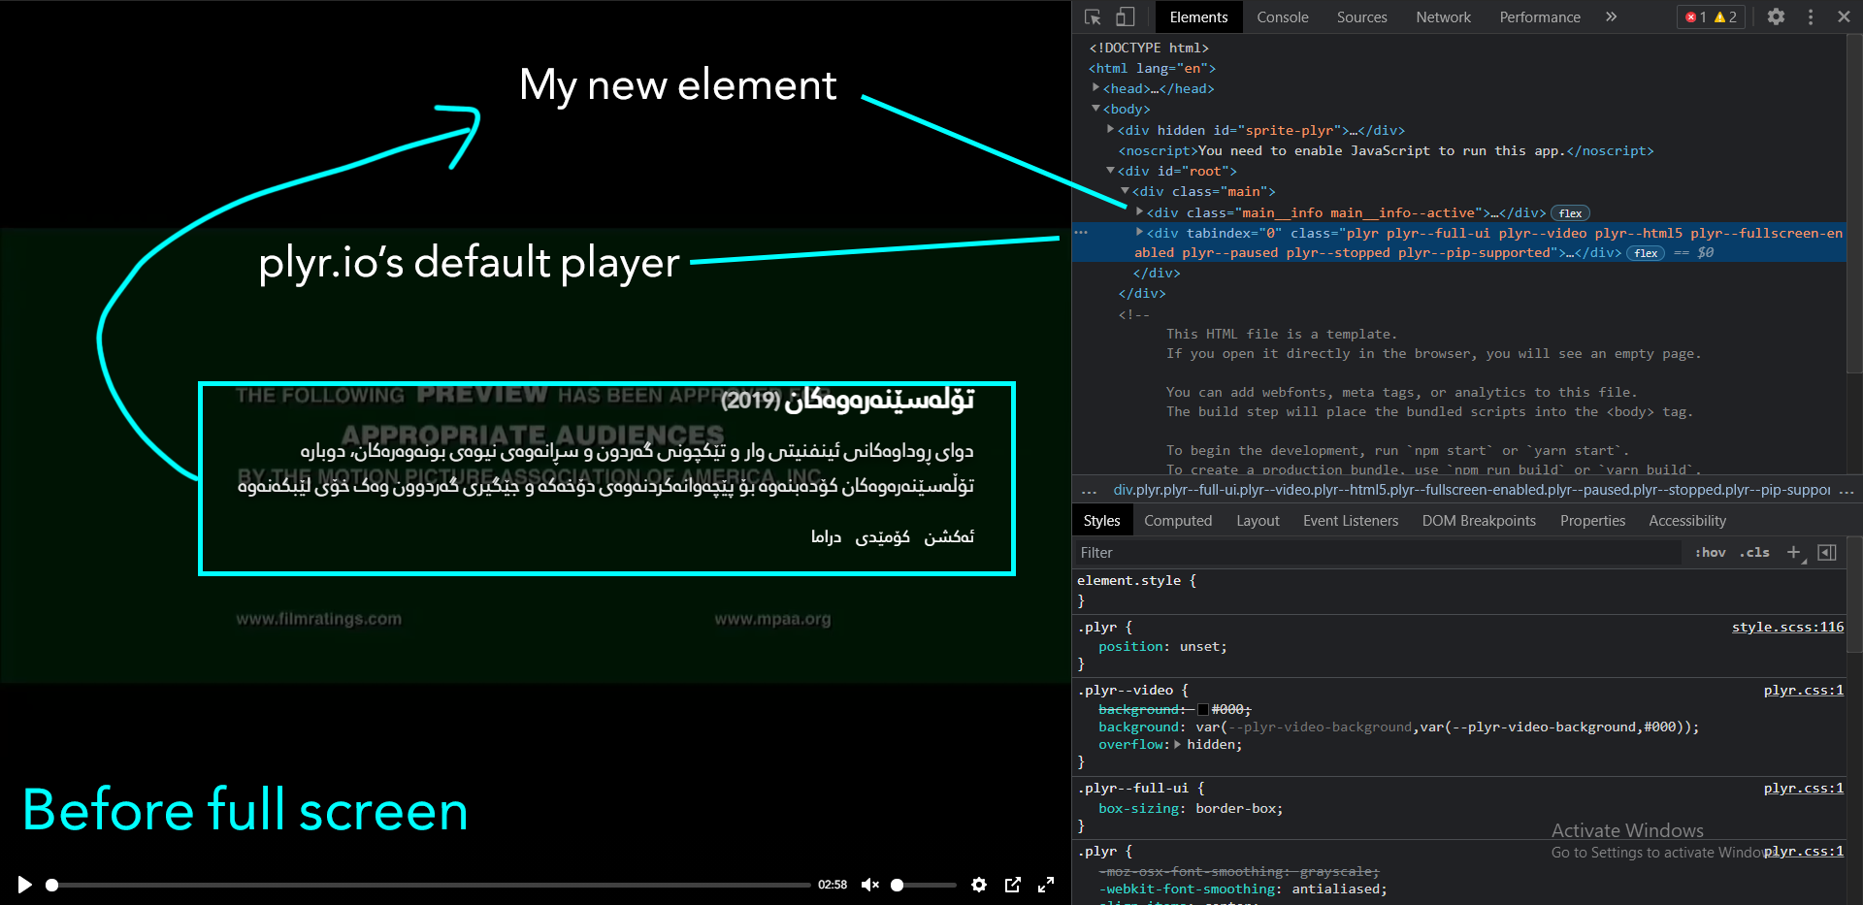Play the video with the play button
Viewport: 1863px width, 905px height.
pos(24,885)
